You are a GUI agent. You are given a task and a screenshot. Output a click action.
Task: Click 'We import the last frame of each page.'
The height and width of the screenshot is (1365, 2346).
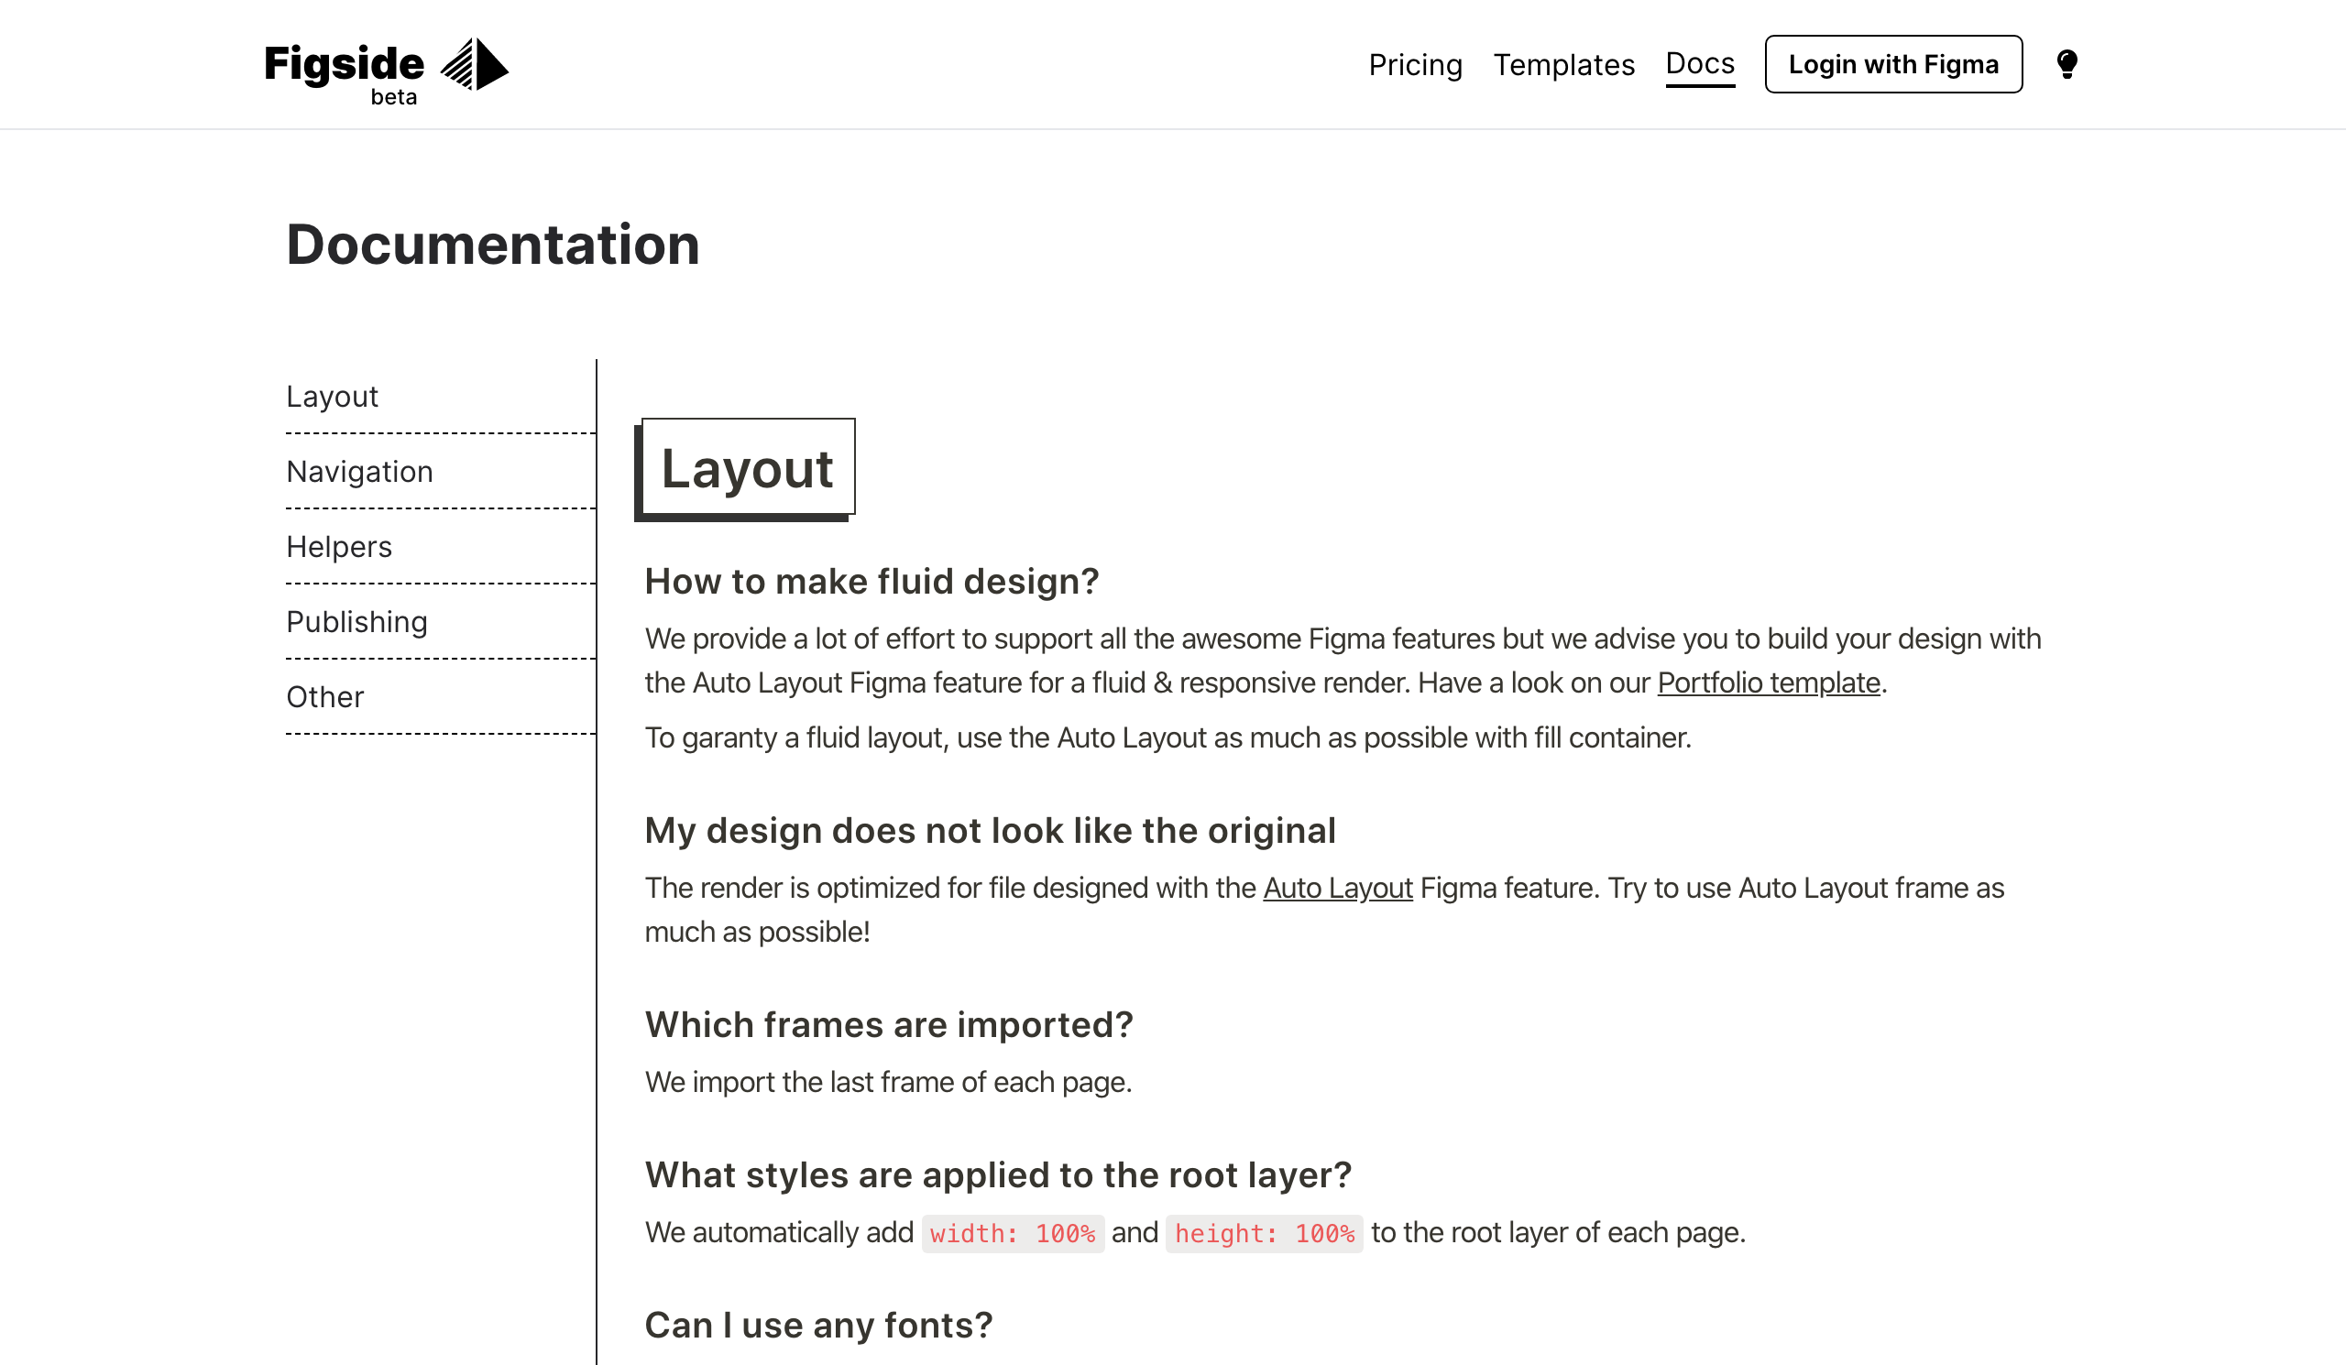[888, 1083]
